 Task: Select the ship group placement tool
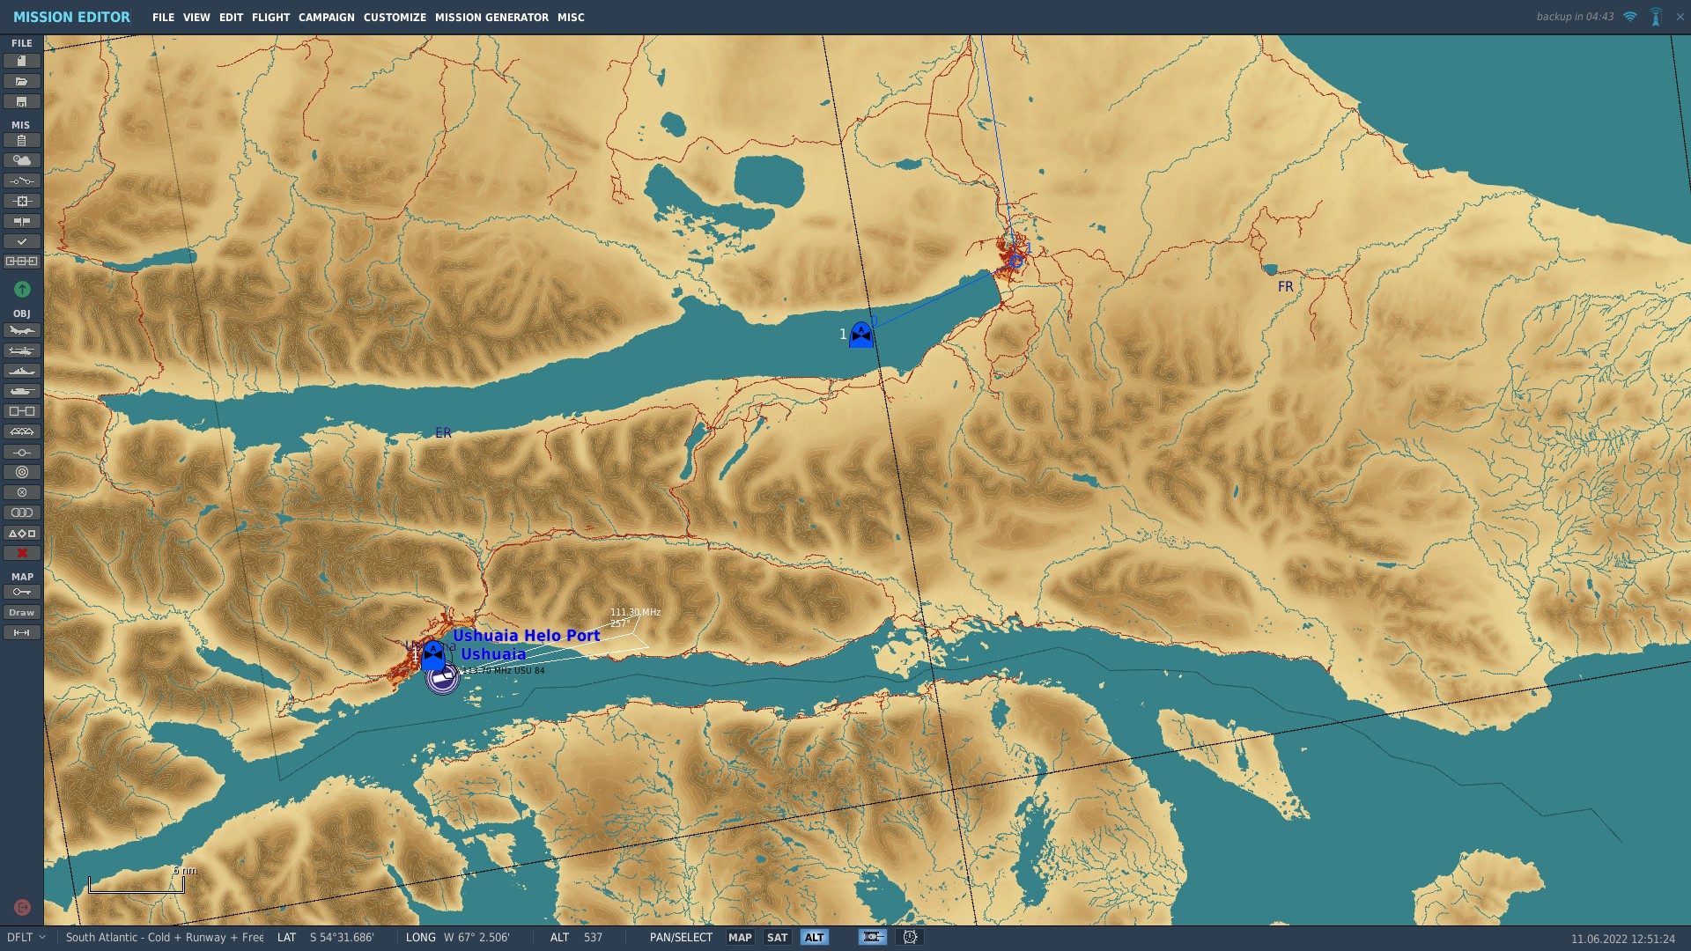[x=22, y=371]
